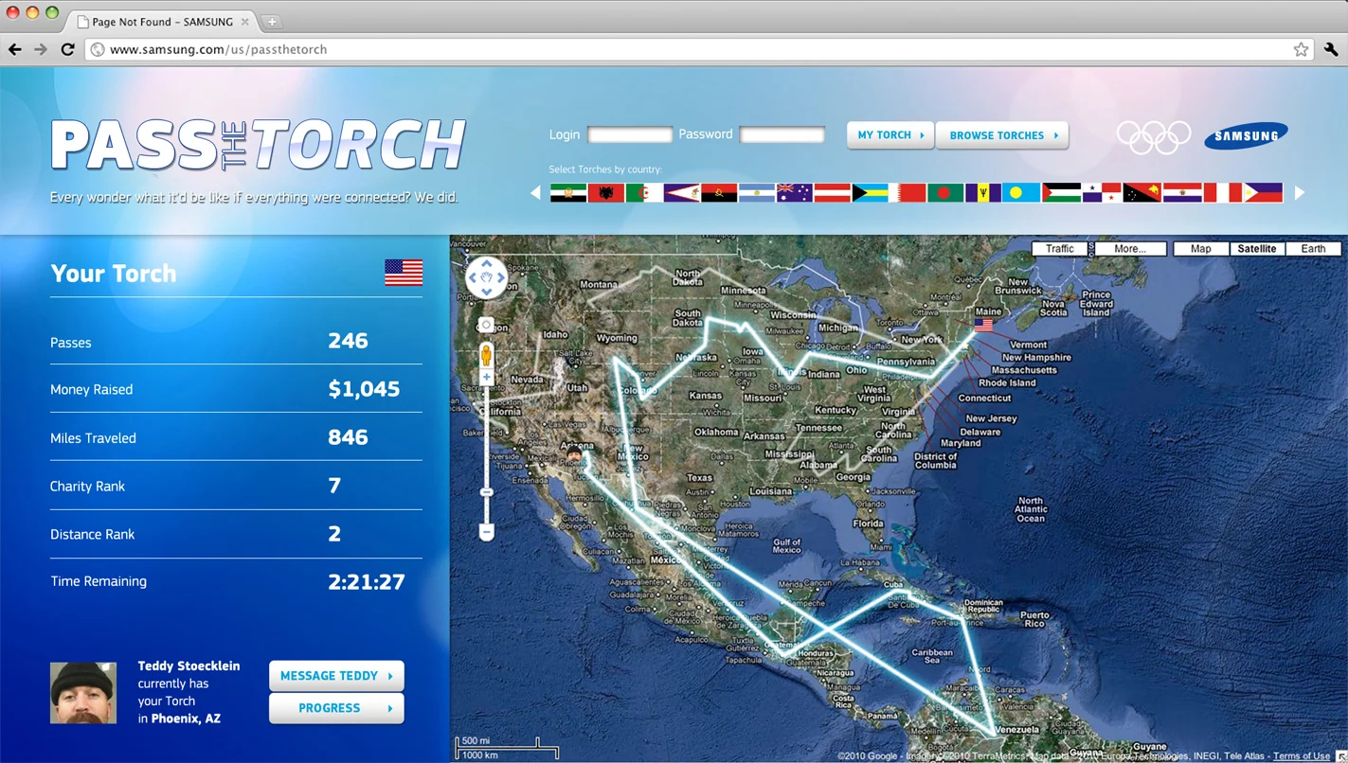
Task: Click the Time Remaining value 2:21:27
Action: coord(366,581)
